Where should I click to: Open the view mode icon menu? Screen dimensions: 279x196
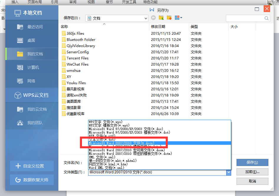(178, 18)
